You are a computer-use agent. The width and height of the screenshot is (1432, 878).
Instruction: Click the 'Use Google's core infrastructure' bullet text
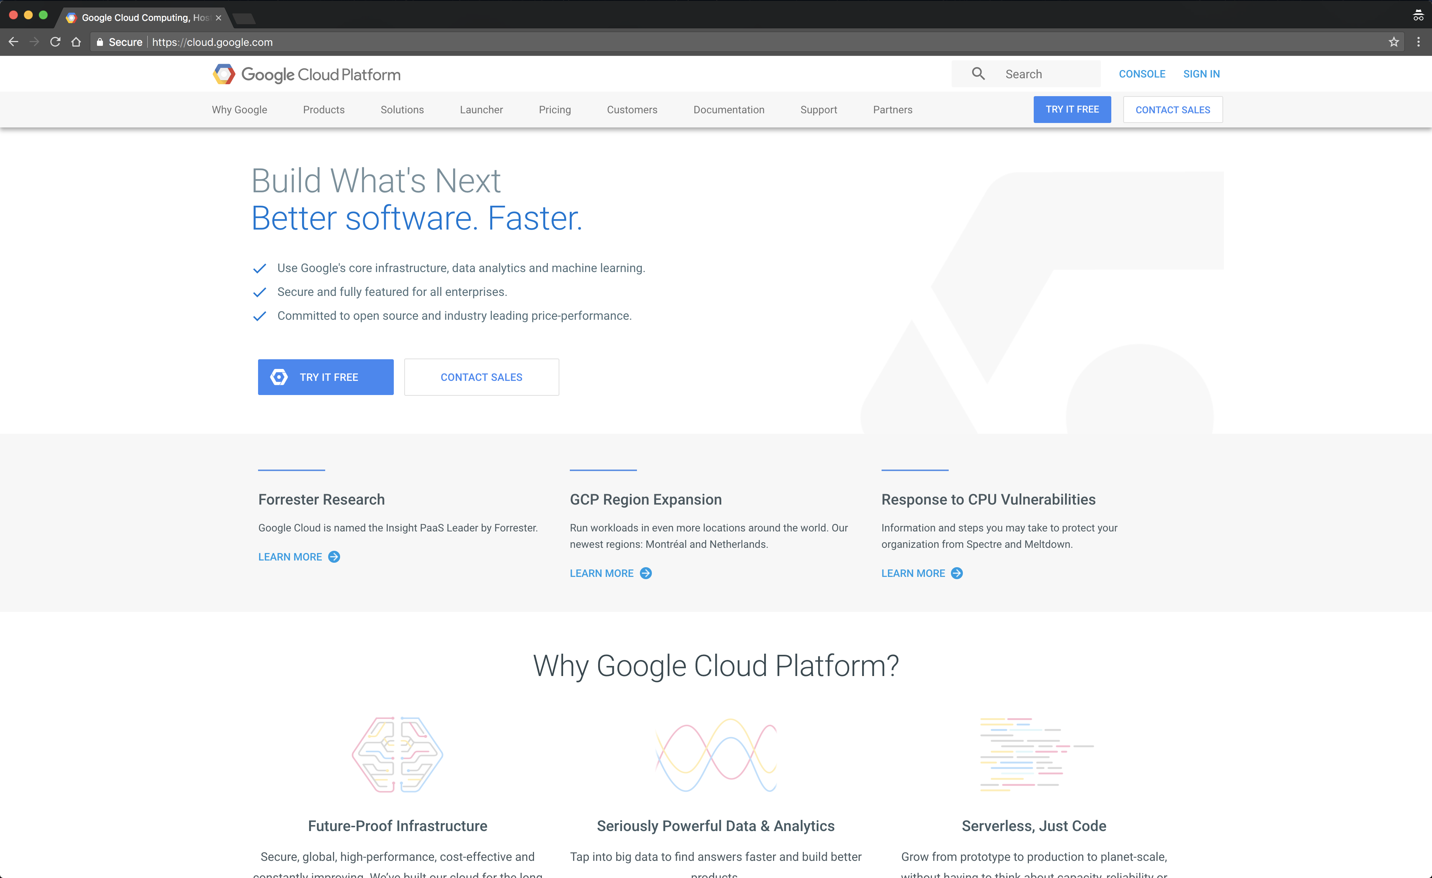tap(461, 268)
